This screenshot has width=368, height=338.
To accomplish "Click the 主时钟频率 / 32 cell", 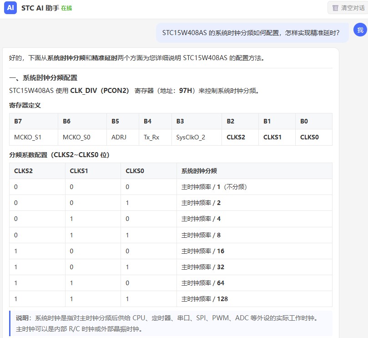I will coord(254,267).
